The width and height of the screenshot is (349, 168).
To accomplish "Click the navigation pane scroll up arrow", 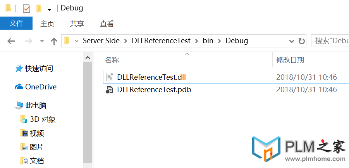I will pos(88,58).
